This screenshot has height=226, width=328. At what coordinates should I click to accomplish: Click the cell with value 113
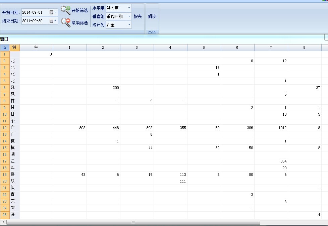(170, 175)
